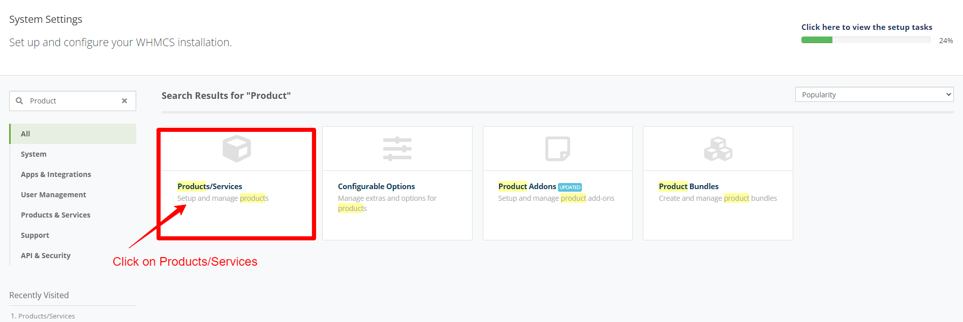
Task: Open Apps & Integrations category
Action: (56, 174)
